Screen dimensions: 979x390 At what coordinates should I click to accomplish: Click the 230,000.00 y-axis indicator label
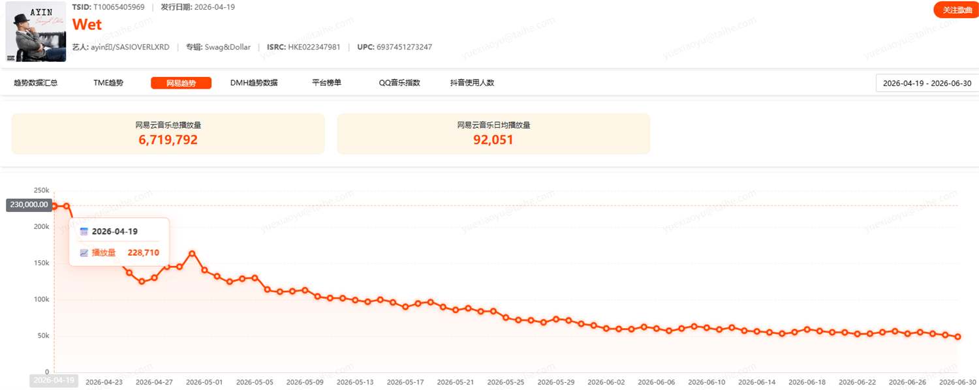coord(29,205)
